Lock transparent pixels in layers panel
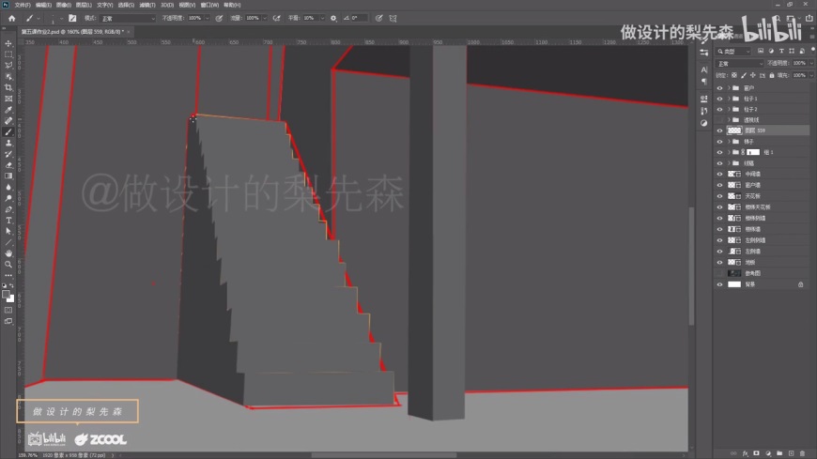 (733, 75)
